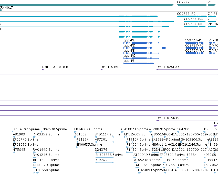The width and height of the screenshot is (218, 174).
Task: Click the CG9727 gene label
Action: (x=183, y=2)
